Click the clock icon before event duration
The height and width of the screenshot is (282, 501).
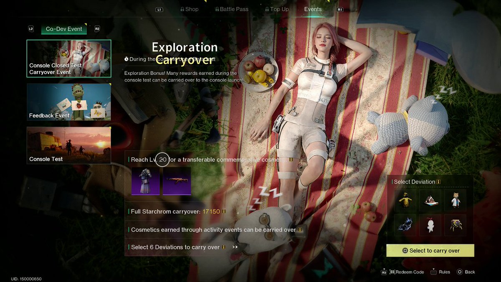[x=127, y=59]
